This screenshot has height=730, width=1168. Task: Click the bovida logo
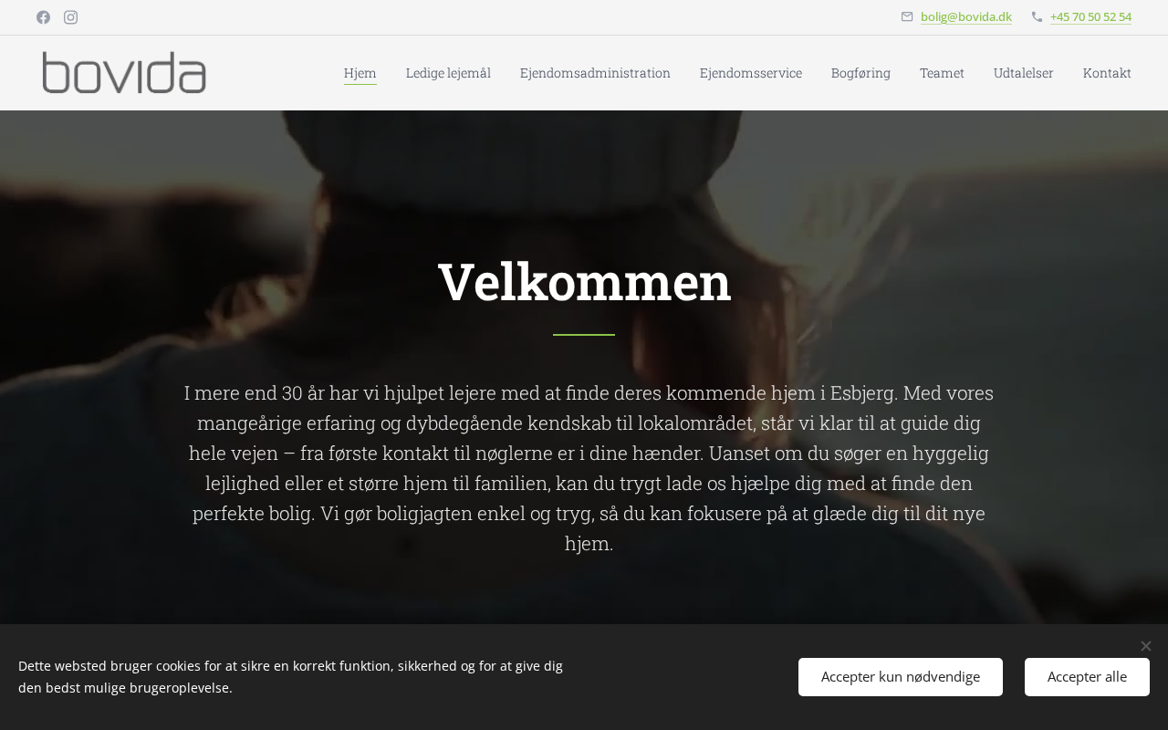124,73
